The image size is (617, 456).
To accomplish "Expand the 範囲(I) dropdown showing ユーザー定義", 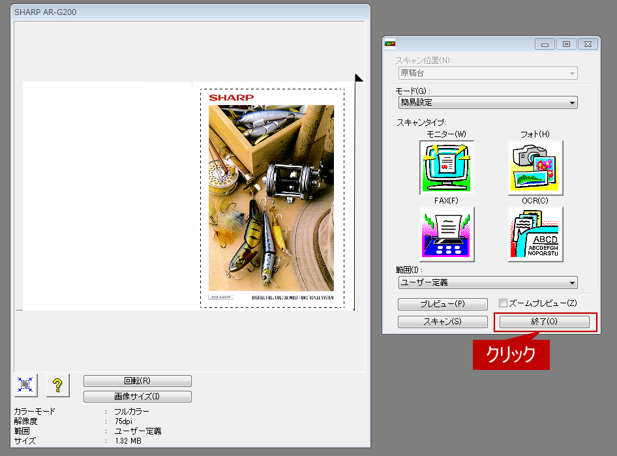I will (488, 282).
